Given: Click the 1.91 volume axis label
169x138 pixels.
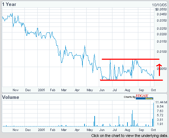Looking at the screenshot, I should (x=160, y=124).
